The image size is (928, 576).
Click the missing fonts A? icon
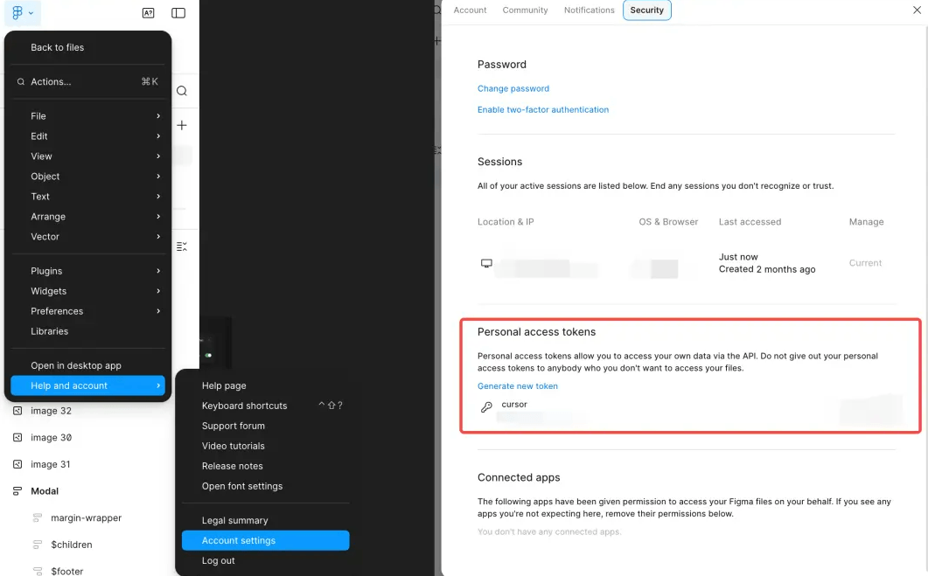[149, 13]
